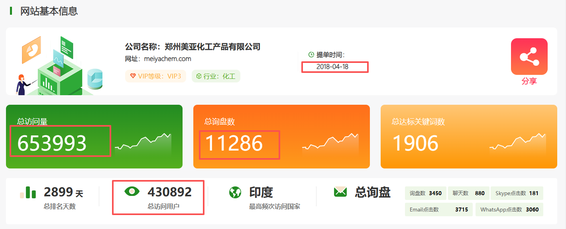Click the clock icon beside 提单时间
The width and height of the screenshot is (566, 229).
pos(311,55)
